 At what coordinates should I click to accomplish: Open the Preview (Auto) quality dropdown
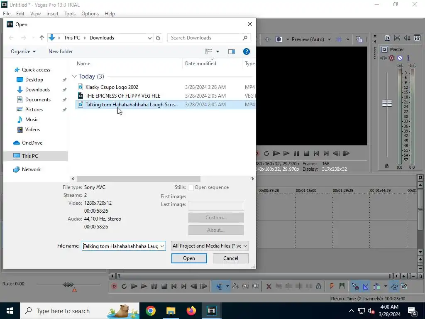tap(329, 39)
